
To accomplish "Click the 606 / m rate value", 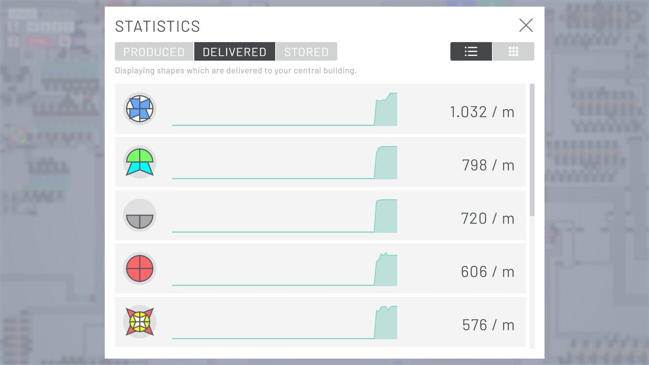I will [487, 272].
